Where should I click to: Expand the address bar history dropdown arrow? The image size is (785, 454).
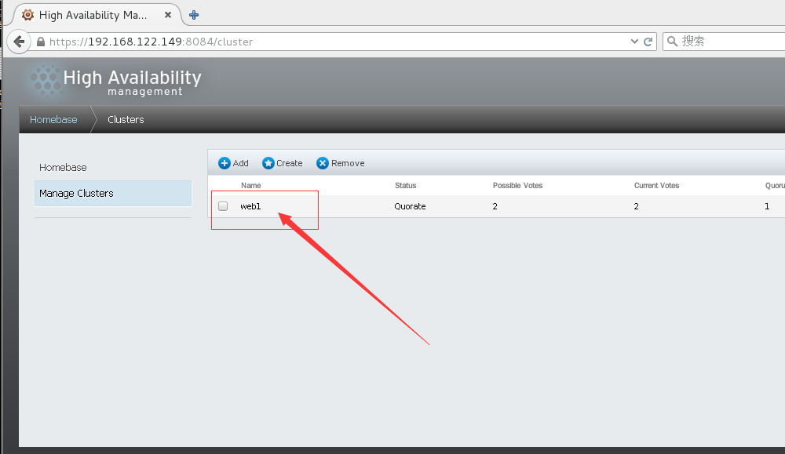point(635,42)
